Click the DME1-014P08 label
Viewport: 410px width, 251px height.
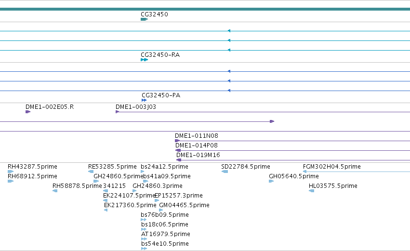[197, 145]
